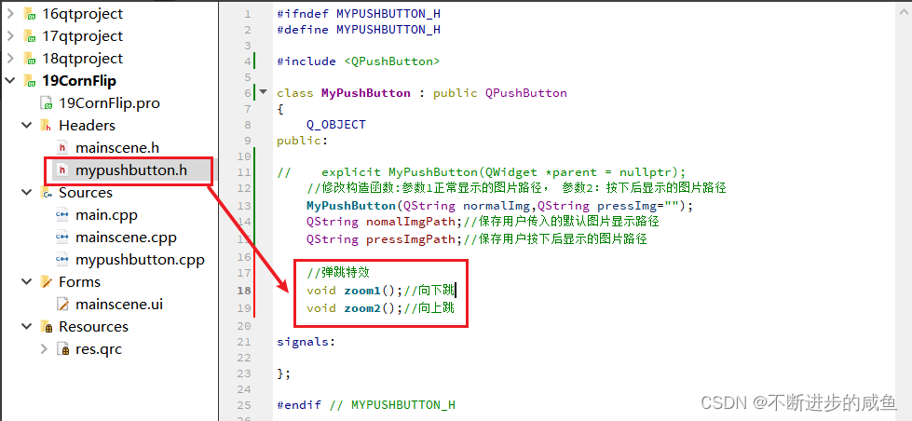
Task: Click 'zoom1' function name in code
Action: 361,291
